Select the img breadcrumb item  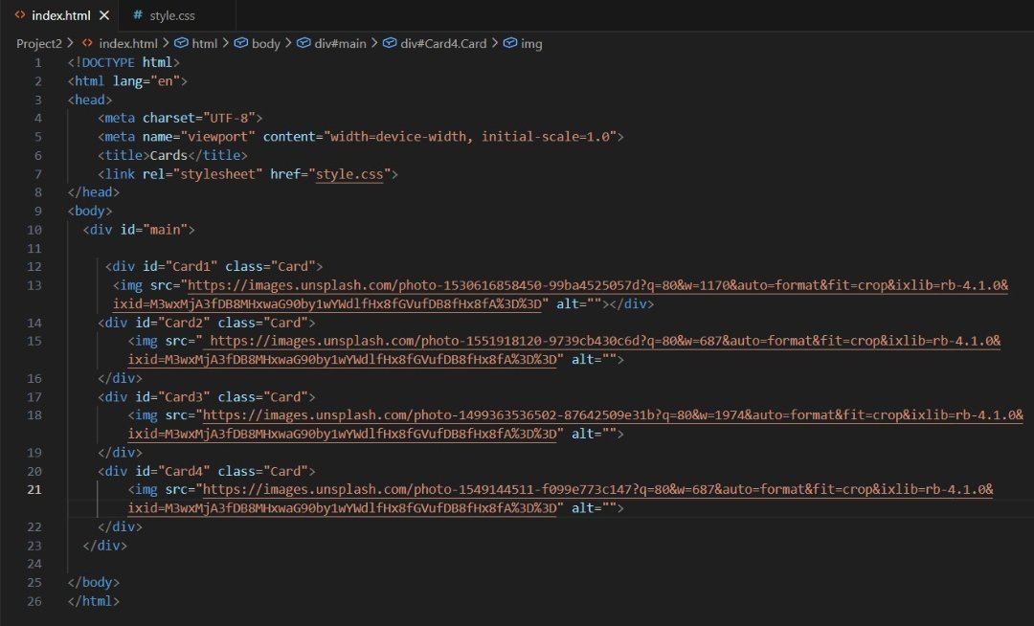point(531,43)
